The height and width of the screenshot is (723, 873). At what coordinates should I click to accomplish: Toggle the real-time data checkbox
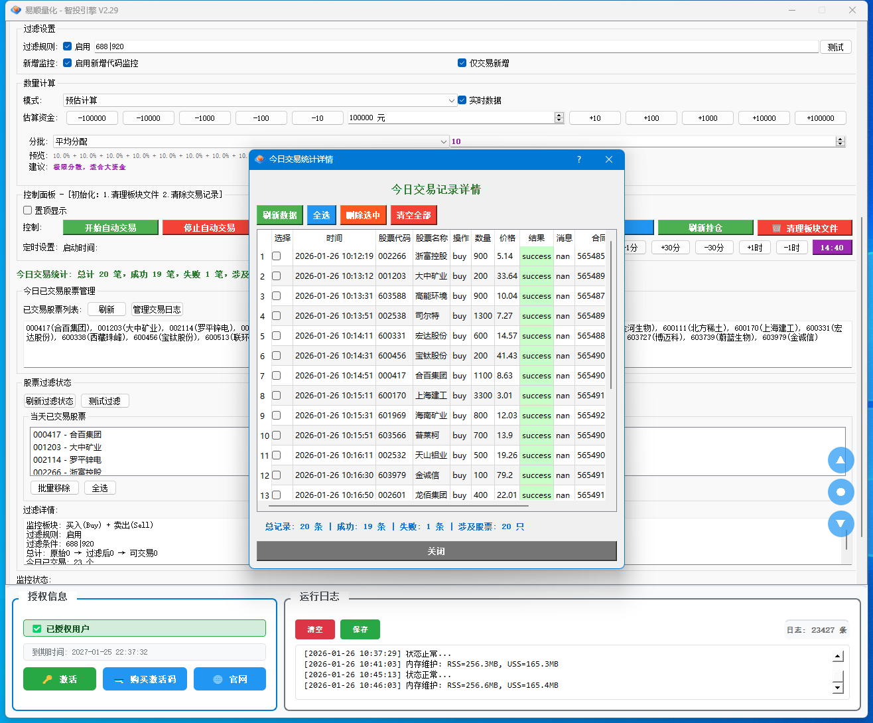pyautogui.click(x=462, y=100)
